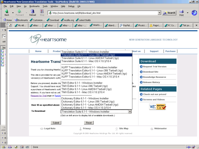Open the Print options dropdown arrow

(x=187, y=13)
